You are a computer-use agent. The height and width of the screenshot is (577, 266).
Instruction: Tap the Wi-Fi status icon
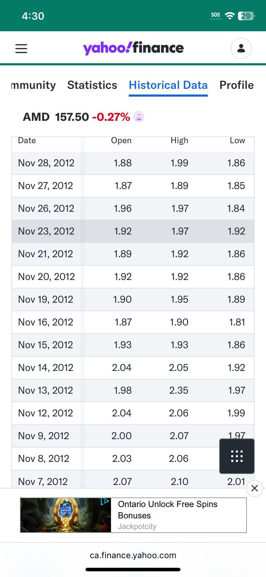pyautogui.click(x=230, y=16)
